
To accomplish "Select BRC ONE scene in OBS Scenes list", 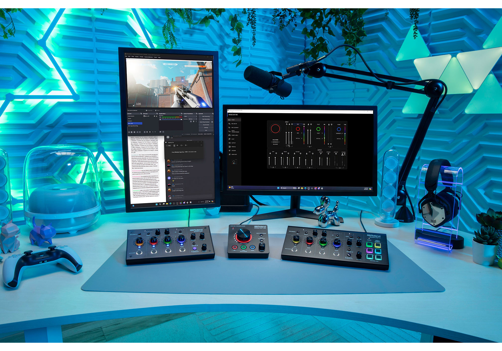I will (x=135, y=123).
